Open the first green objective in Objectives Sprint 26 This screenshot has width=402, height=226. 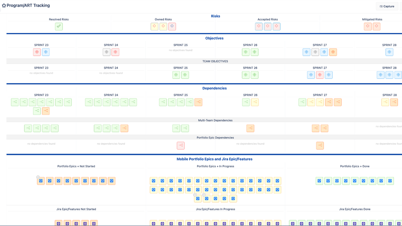click(245, 52)
